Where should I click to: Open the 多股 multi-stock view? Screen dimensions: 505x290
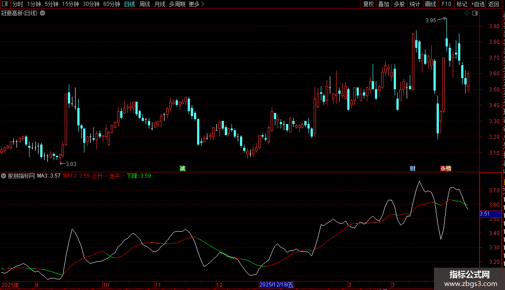click(399, 4)
